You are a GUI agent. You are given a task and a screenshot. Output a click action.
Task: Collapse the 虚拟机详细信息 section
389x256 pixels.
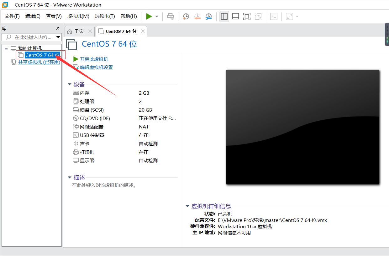[x=187, y=206]
